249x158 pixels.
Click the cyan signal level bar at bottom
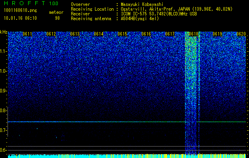(x=127, y=156)
